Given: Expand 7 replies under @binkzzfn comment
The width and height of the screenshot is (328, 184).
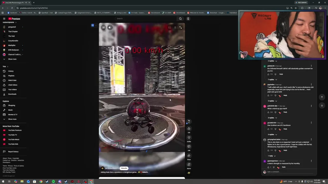Looking at the screenshot, I should [x=272, y=79].
